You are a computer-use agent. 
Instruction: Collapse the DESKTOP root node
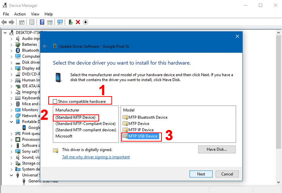click(5, 33)
